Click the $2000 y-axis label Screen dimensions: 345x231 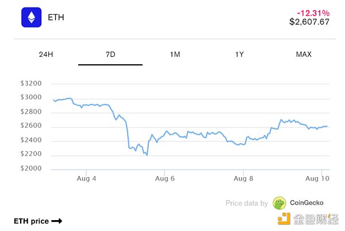click(x=30, y=169)
